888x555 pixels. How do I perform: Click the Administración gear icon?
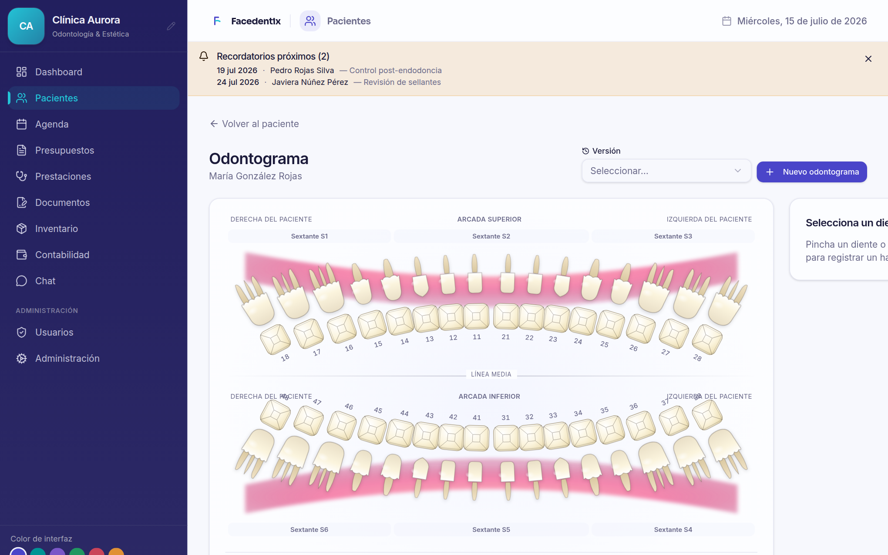(x=21, y=358)
